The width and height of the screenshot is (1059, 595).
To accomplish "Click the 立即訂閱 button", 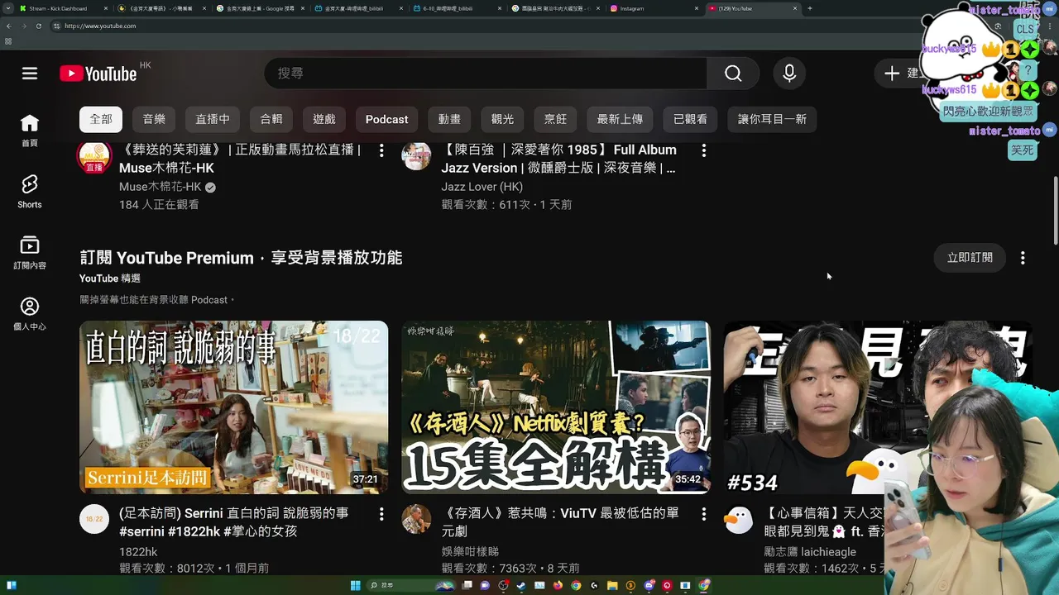I will pyautogui.click(x=970, y=258).
